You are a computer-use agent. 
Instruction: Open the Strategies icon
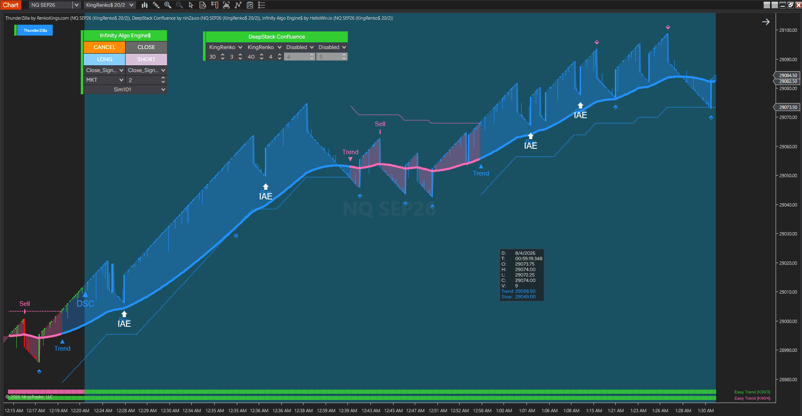pyautogui.click(x=238, y=5)
